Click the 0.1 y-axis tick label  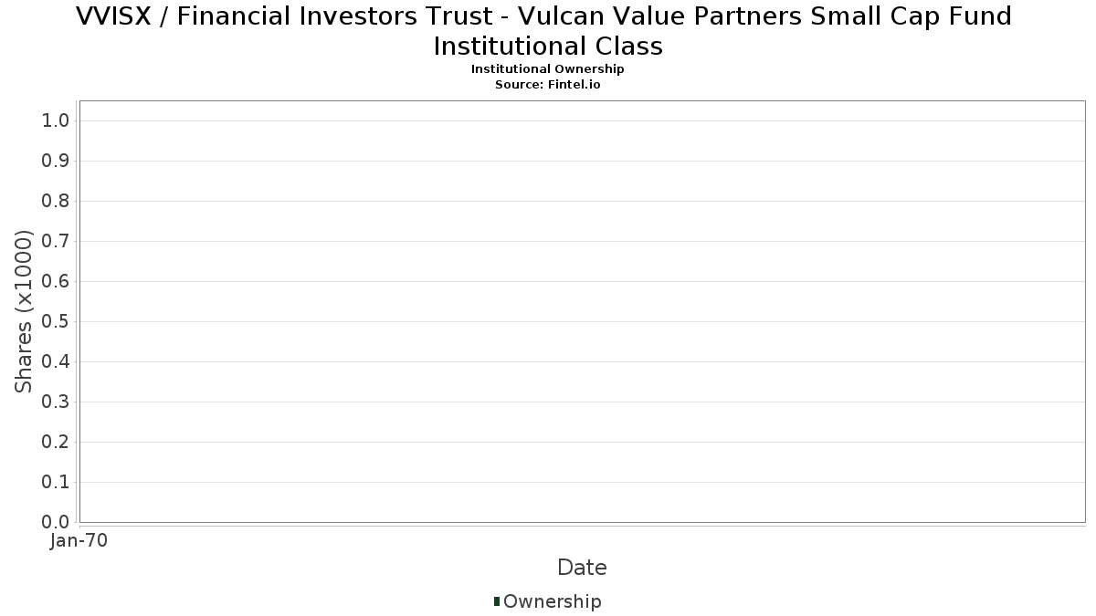(56, 483)
